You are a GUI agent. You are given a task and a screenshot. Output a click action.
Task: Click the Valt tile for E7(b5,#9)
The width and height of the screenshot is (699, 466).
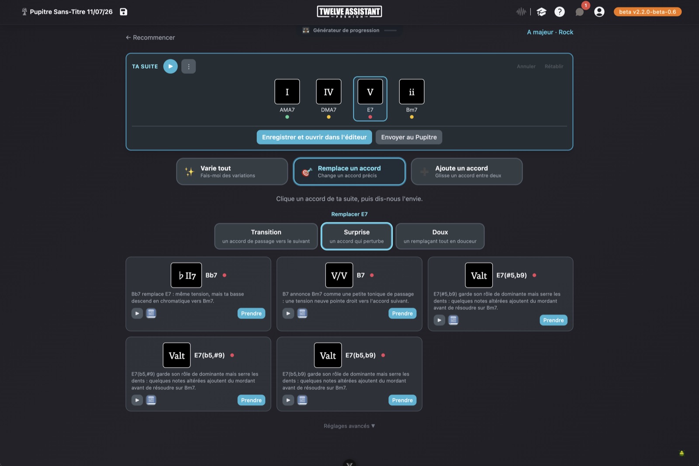click(x=176, y=355)
